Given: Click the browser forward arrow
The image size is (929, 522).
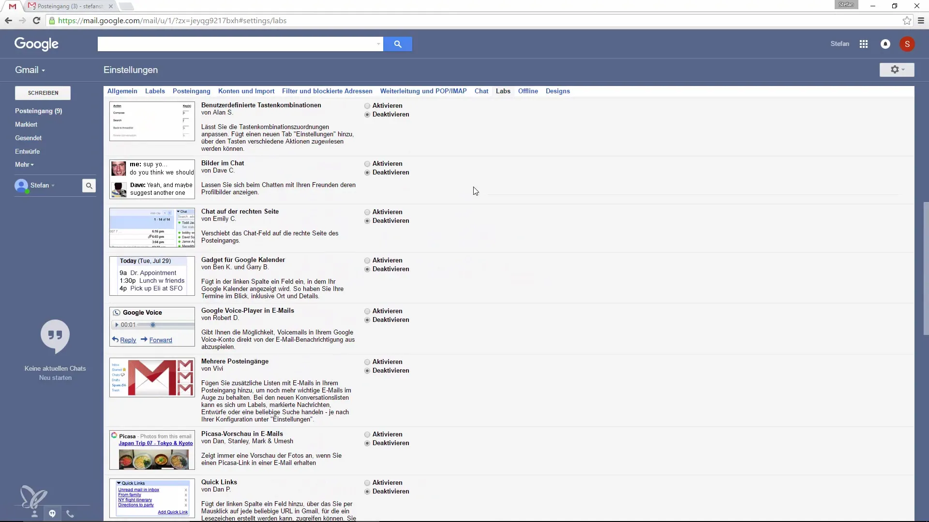Looking at the screenshot, I should (22, 20).
